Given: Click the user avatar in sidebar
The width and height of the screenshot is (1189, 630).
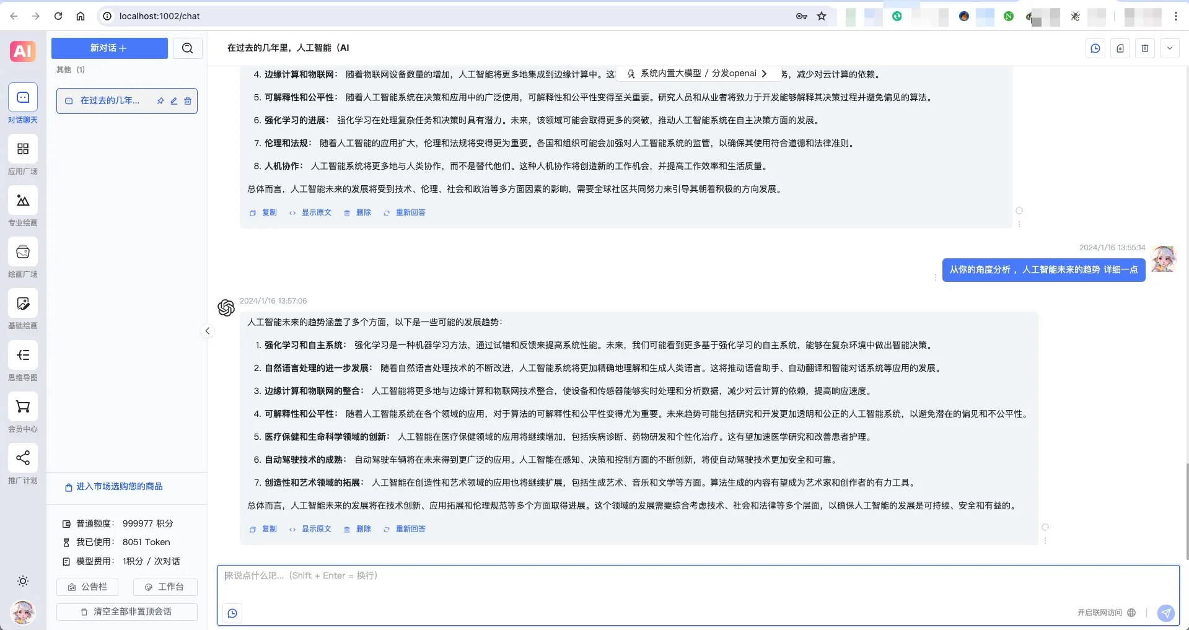Looking at the screenshot, I should point(23,613).
